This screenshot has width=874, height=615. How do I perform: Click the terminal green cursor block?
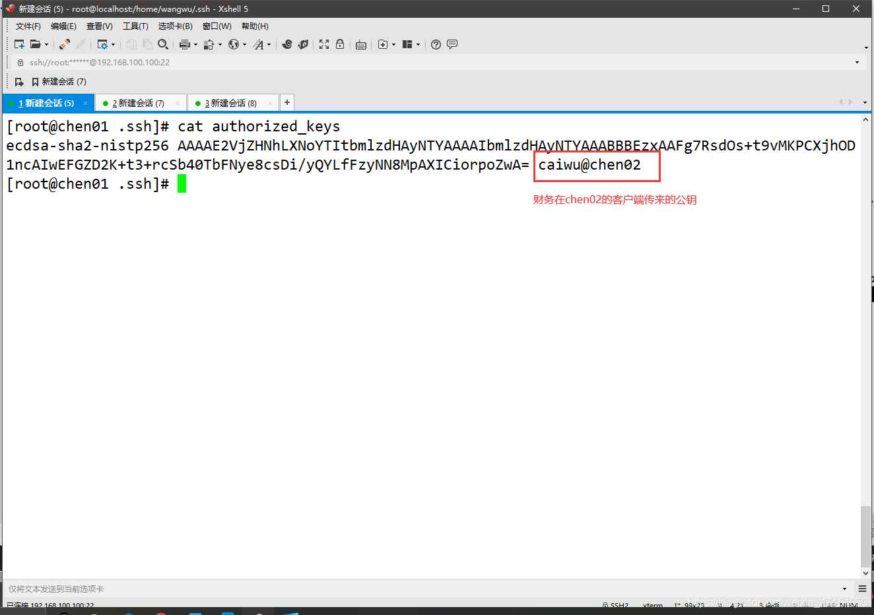coord(182,183)
